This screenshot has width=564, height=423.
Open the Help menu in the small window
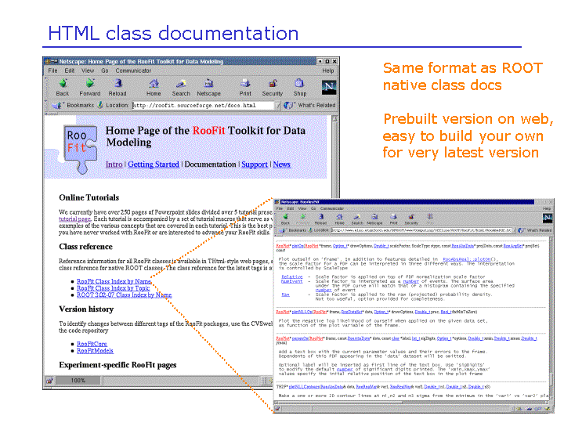(x=547, y=208)
